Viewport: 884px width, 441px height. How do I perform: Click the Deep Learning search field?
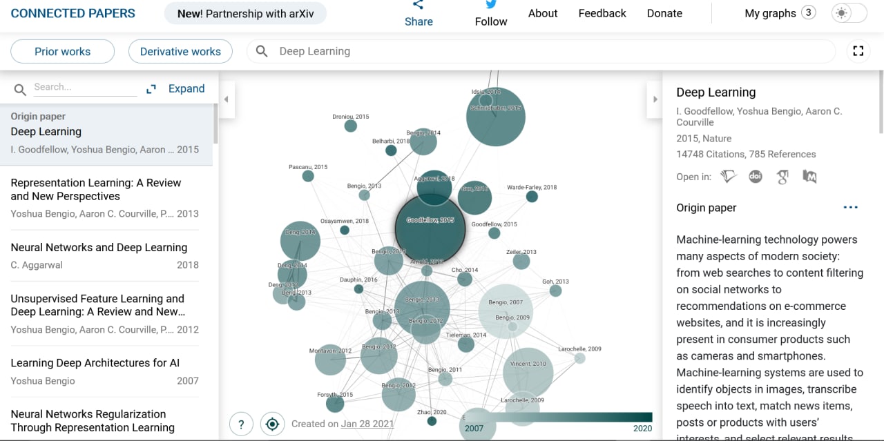pos(541,51)
